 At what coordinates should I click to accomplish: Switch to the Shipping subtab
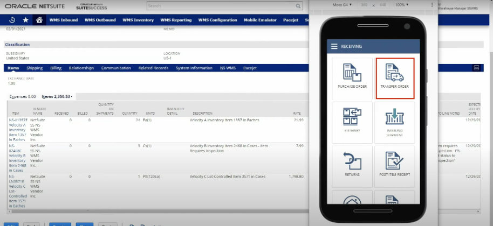pos(35,68)
